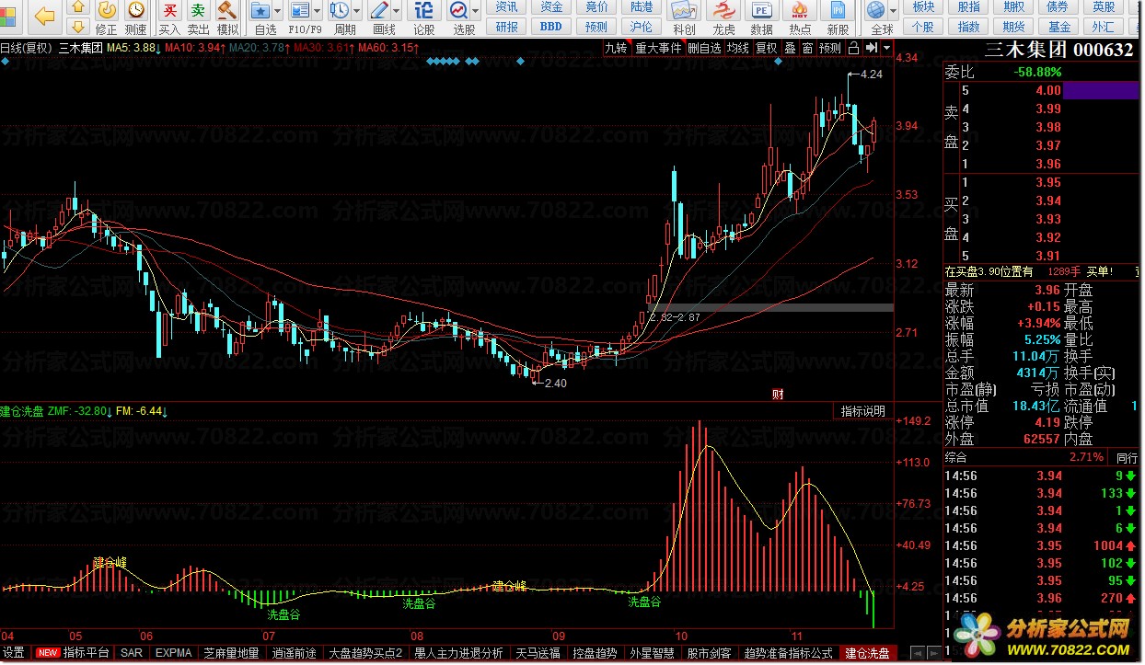Toggle the 九转 indicator

click(616, 48)
